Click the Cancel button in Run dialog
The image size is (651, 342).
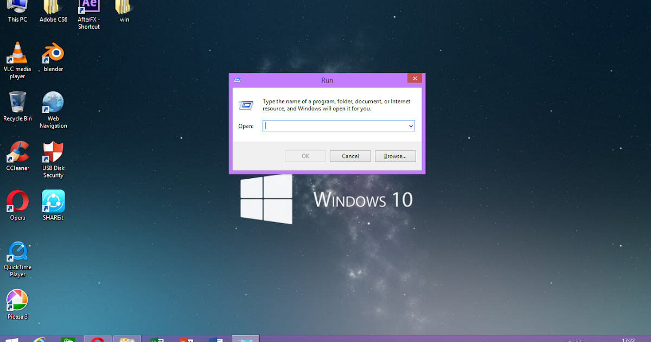click(350, 156)
